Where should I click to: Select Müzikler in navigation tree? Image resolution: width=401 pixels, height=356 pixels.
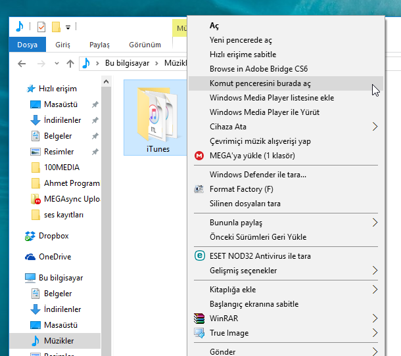[x=59, y=341]
